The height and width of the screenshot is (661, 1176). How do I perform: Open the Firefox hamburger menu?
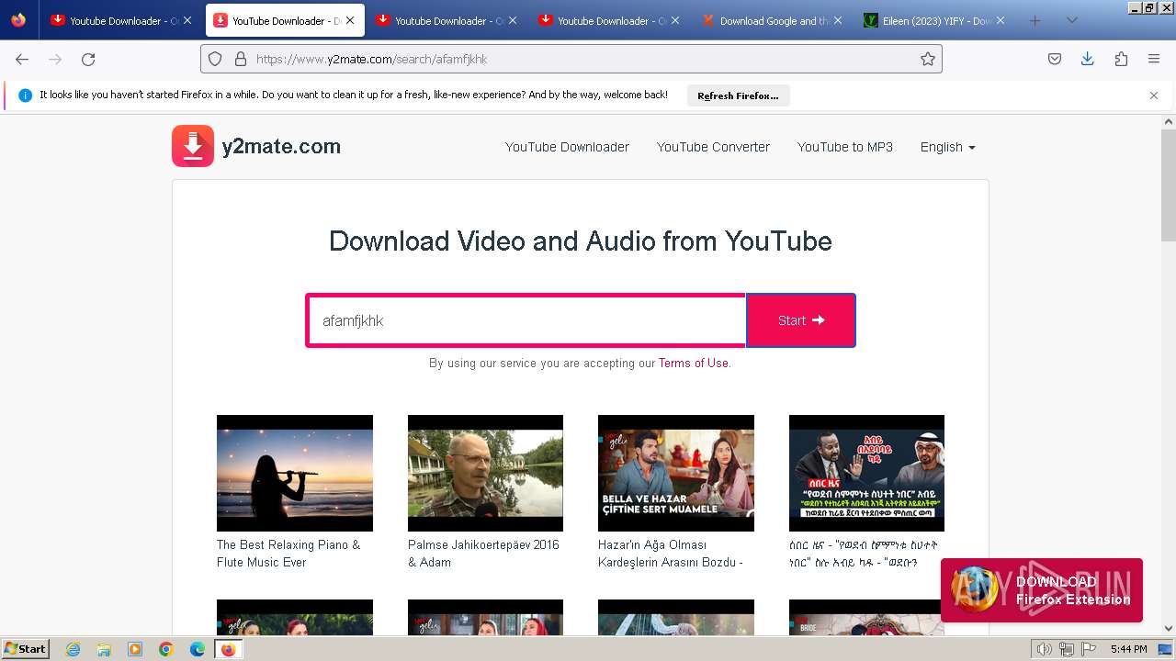tap(1154, 59)
